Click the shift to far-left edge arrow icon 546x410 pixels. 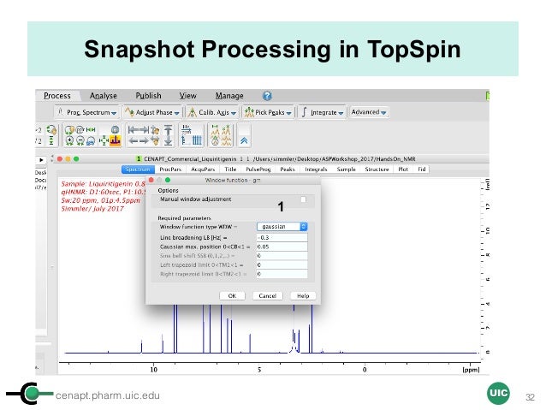[133, 130]
